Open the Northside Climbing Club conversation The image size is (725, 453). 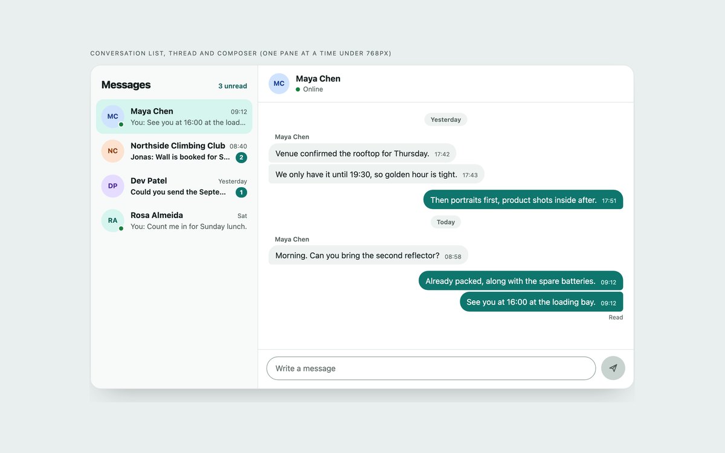pyautogui.click(x=174, y=151)
